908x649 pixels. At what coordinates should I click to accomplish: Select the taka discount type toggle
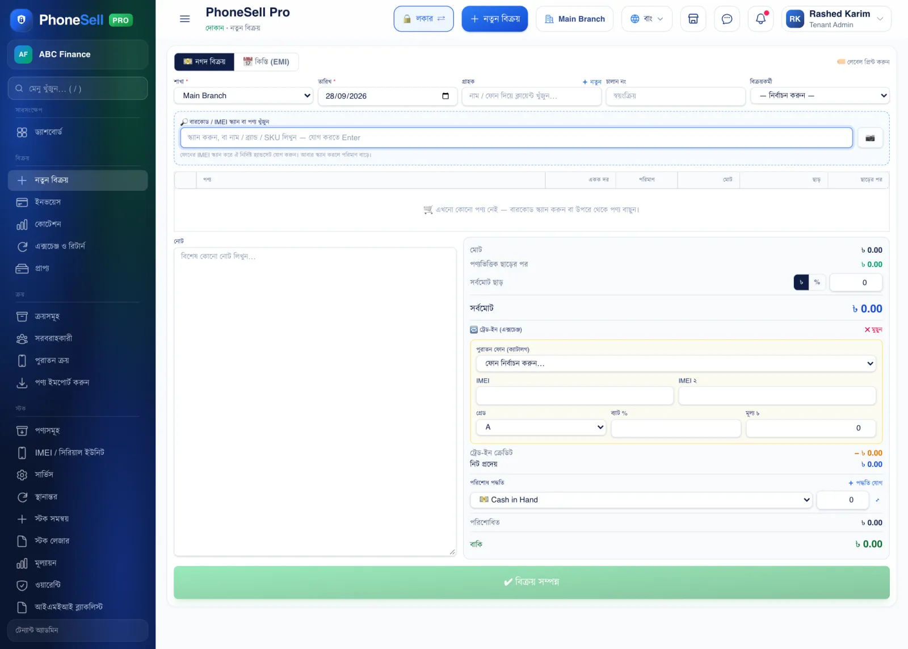pyautogui.click(x=801, y=282)
